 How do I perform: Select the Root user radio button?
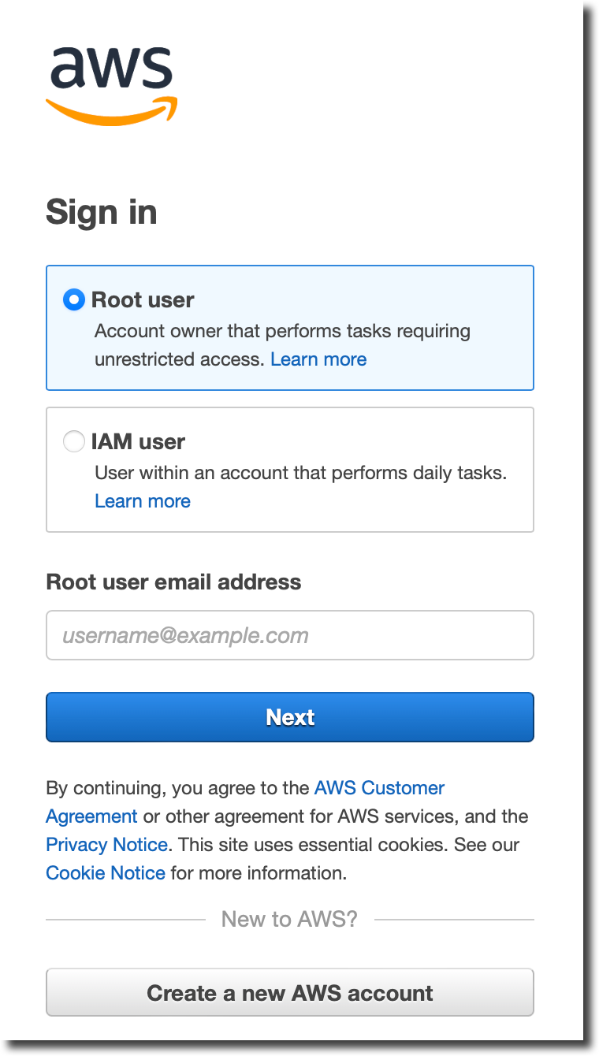[x=73, y=300]
